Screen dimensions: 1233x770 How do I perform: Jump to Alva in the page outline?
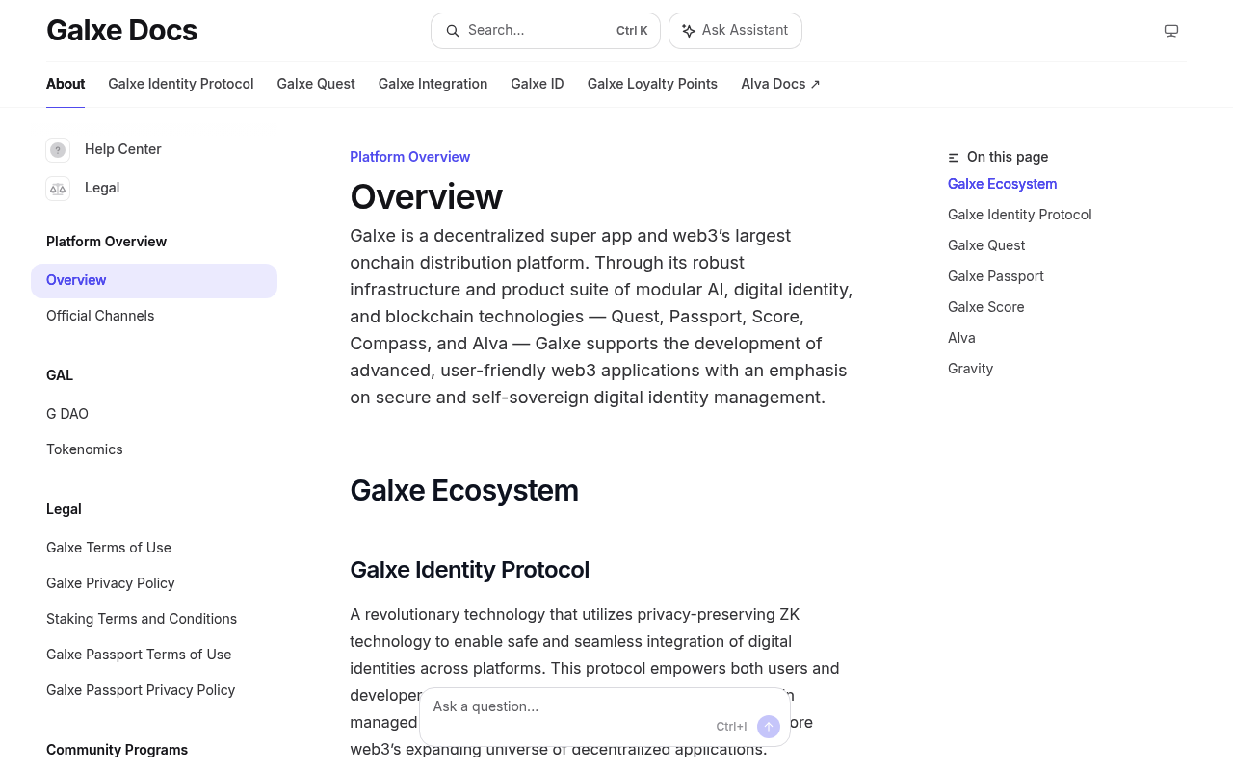(x=961, y=338)
